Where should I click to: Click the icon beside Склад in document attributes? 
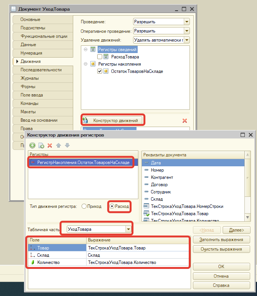tap(146, 199)
